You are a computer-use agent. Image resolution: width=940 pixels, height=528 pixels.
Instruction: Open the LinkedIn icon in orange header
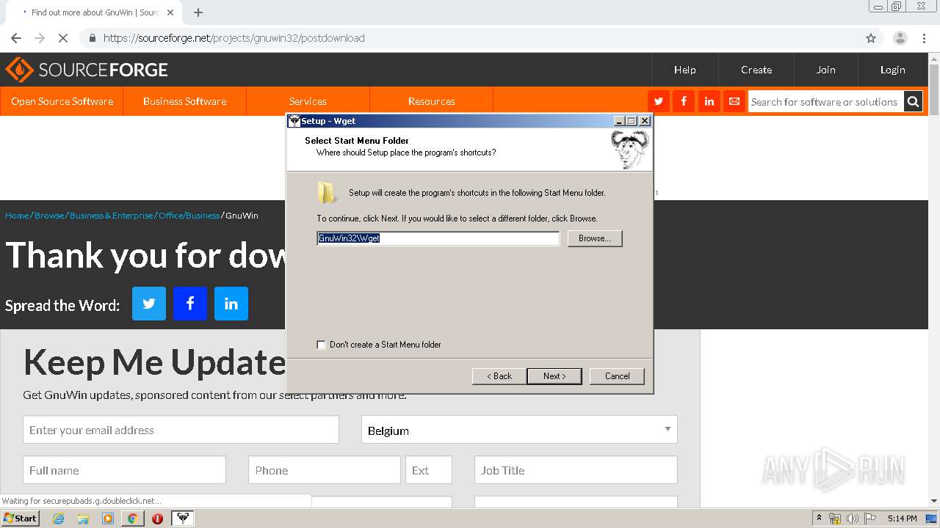pos(709,101)
